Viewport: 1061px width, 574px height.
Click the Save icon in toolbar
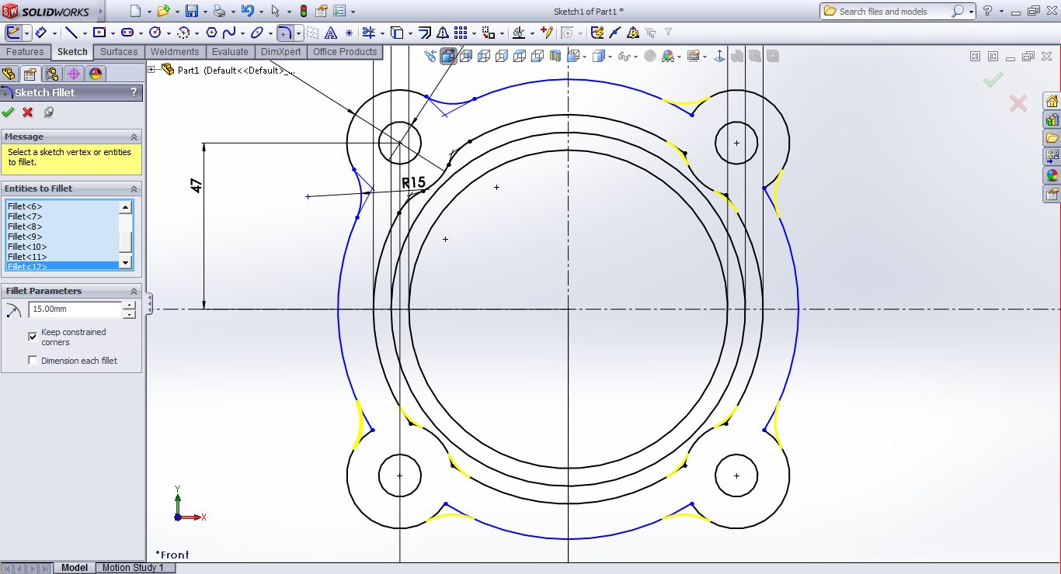(191, 11)
